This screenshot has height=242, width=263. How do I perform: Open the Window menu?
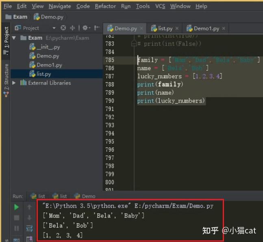point(180,6)
